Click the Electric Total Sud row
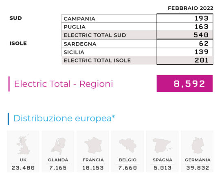The height and width of the screenshot is (178, 222). coord(137,35)
